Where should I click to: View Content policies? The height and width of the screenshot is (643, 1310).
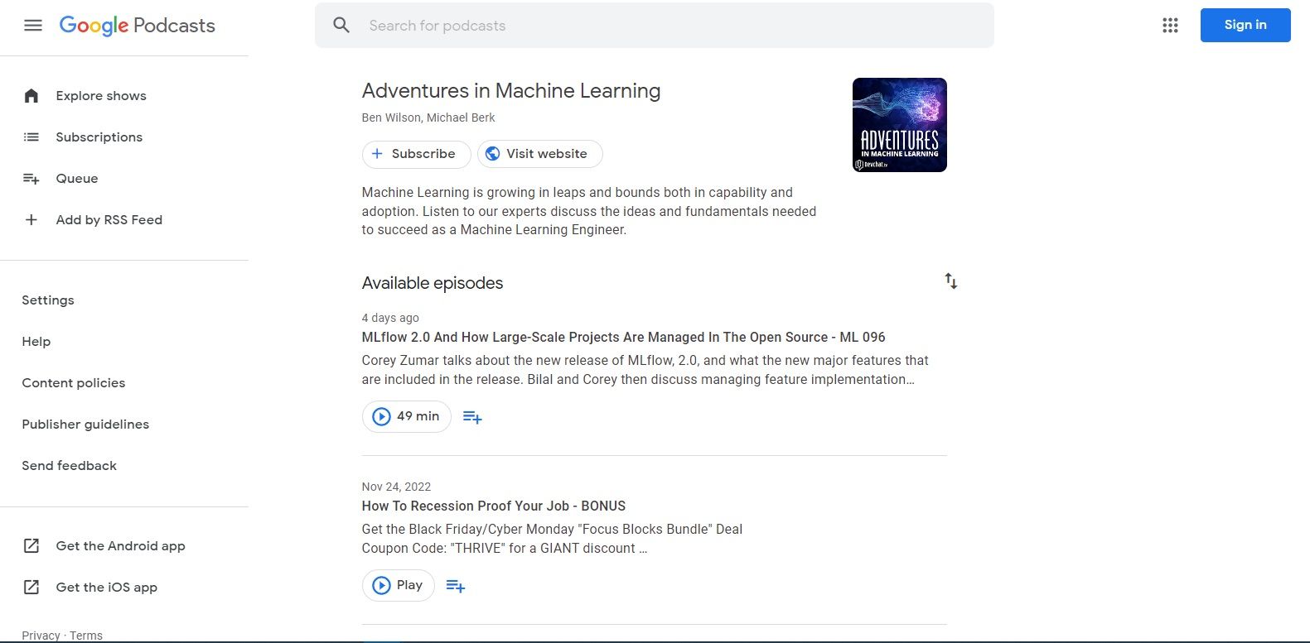74,383
